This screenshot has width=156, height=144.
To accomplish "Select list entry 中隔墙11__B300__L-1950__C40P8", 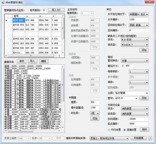I will point(22,76).
